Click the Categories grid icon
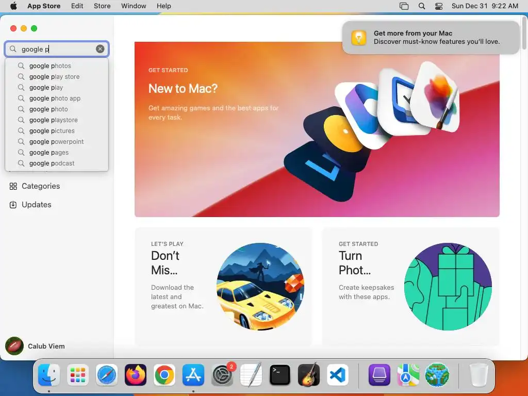The image size is (528, 396). click(13, 186)
